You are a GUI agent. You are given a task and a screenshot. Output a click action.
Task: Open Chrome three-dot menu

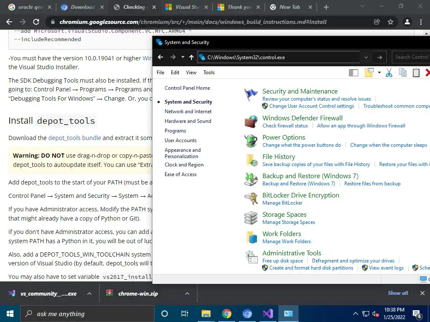[421, 22]
